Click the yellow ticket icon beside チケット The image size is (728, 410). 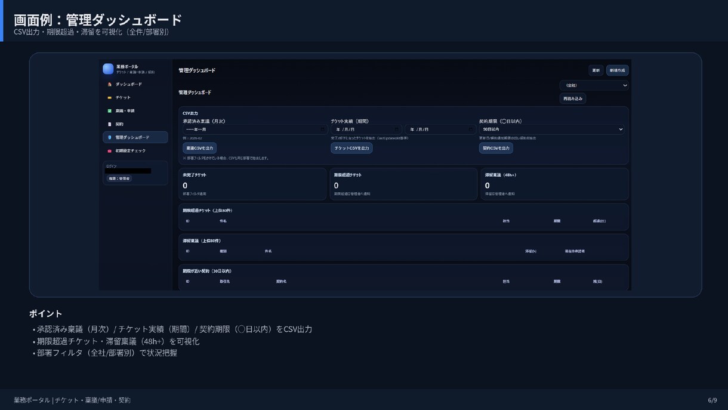coord(109,97)
